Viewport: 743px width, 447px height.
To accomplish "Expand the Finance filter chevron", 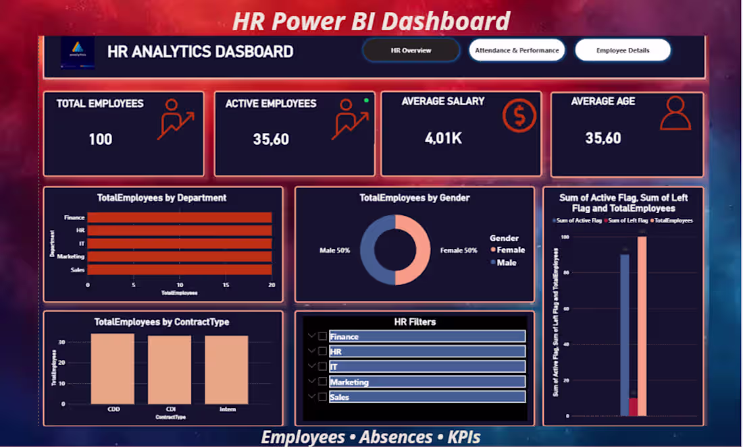I will click(311, 336).
